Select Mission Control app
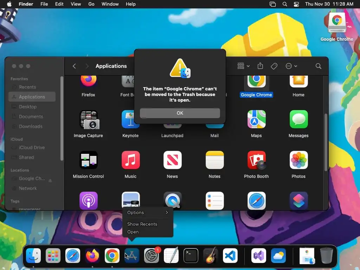Image resolution: width=360 pixels, height=270 pixels. click(88, 160)
